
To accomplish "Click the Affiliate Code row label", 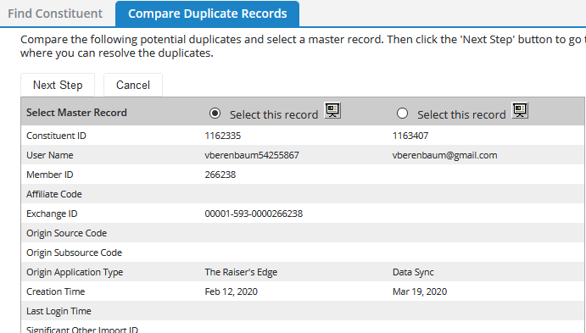I will (x=53, y=194).
